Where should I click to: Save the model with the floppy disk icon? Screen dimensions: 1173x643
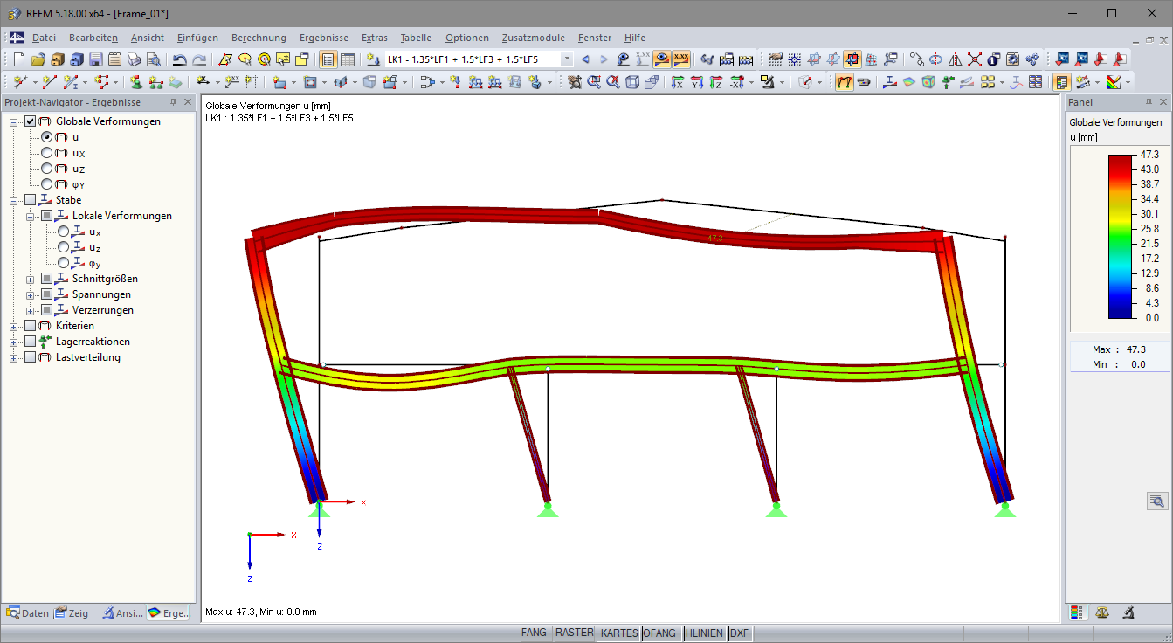95,59
